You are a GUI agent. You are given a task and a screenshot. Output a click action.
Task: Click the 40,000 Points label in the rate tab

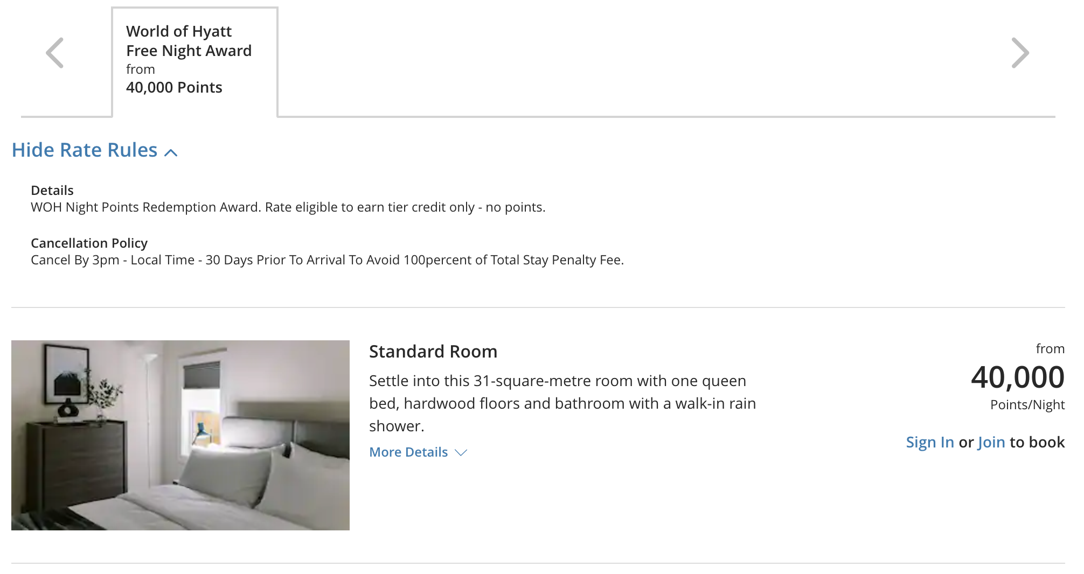174,87
